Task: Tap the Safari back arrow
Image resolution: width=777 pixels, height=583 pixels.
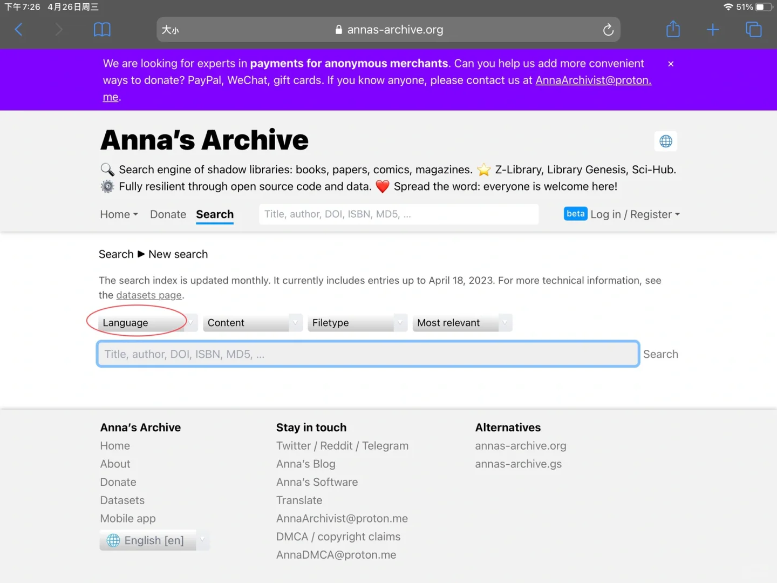Action: point(18,30)
